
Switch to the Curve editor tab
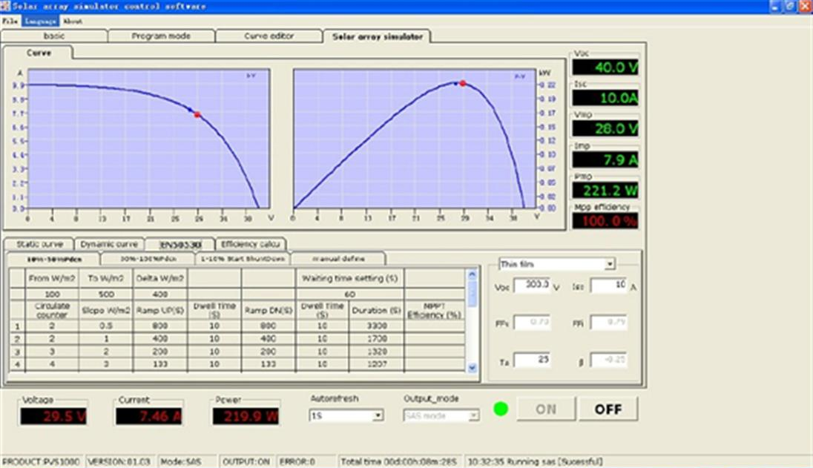269,36
